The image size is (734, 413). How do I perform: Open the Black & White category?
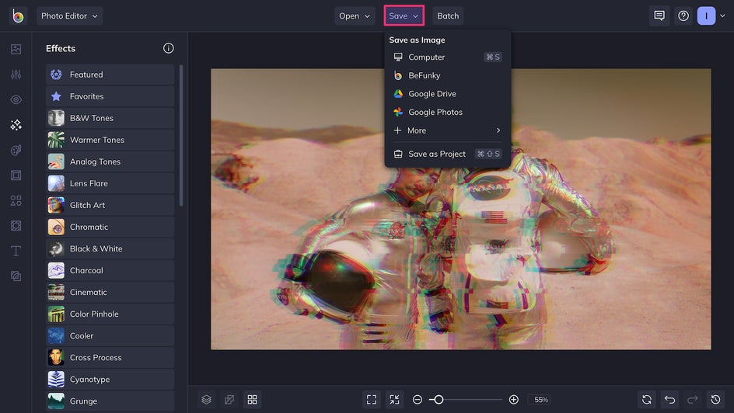pyautogui.click(x=110, y=248)
